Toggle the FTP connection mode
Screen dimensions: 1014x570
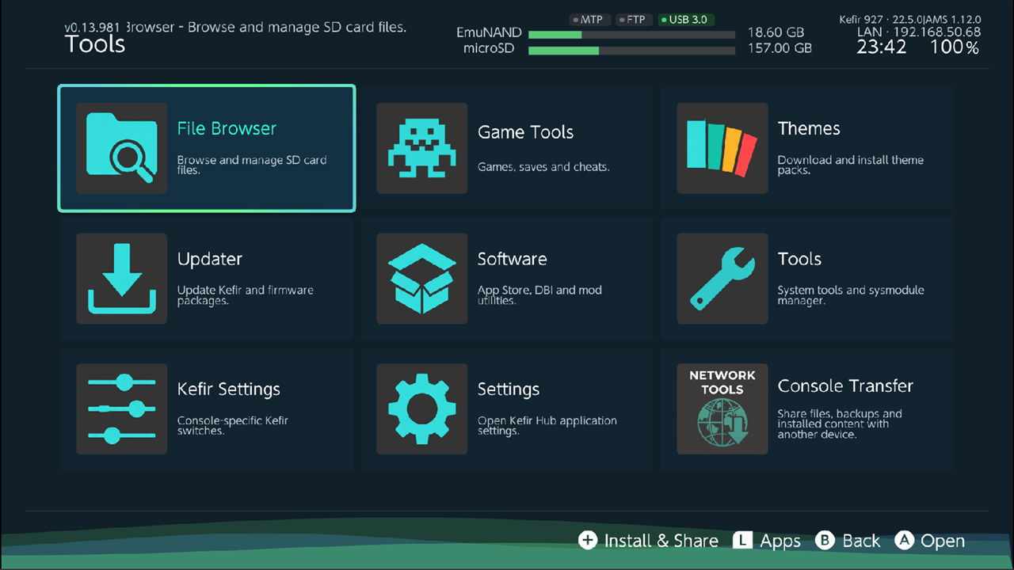click(x=635, y=19)
